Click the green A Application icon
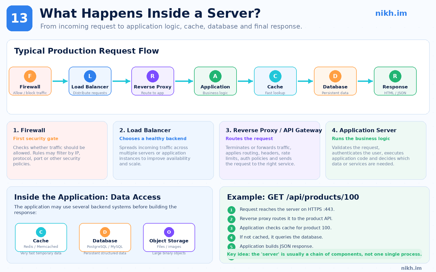The width and height of the screenshot is (436, 272). [215, 76]
